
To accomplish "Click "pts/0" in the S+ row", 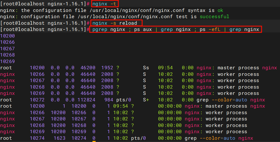I will point(124,100).
